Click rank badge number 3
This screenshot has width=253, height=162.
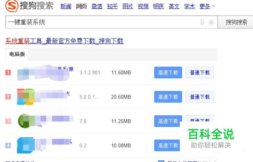[8, 121]
